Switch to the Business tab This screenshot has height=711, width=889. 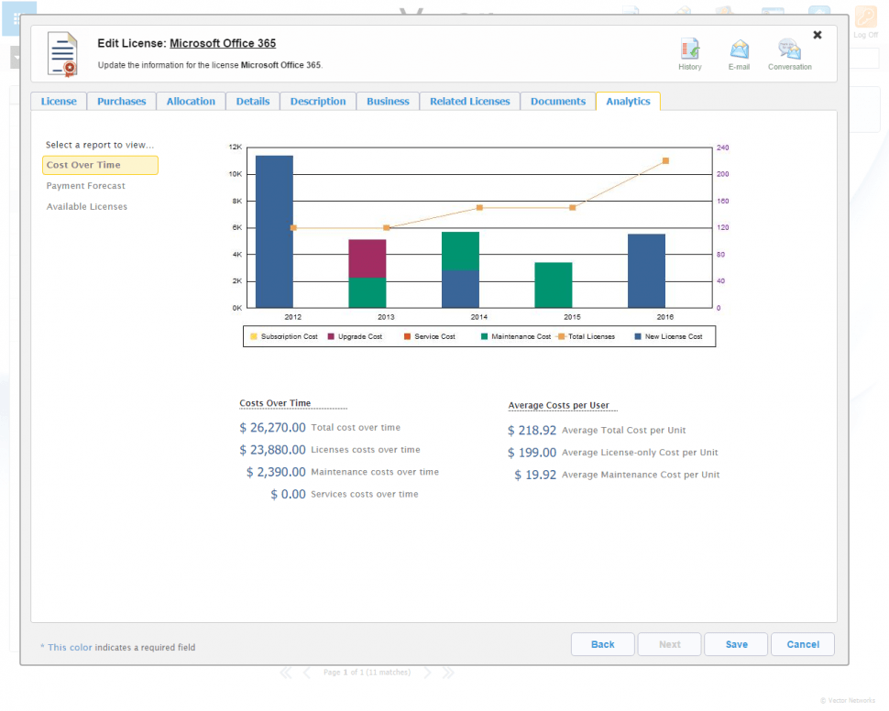coord(388,102)
